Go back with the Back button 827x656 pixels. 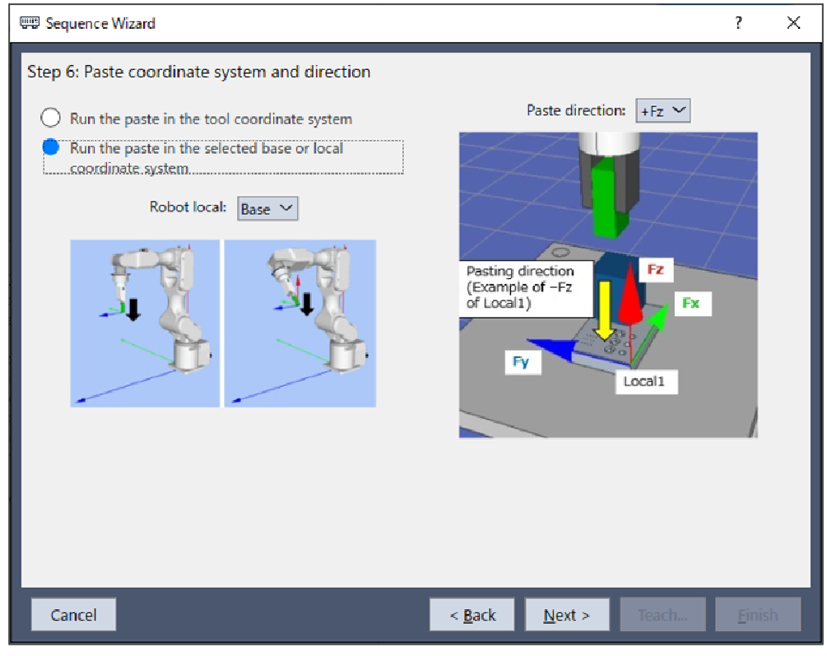coord(472,615)
